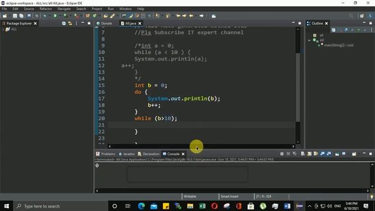Click the Save All toolbar icon

pos(22,16)
